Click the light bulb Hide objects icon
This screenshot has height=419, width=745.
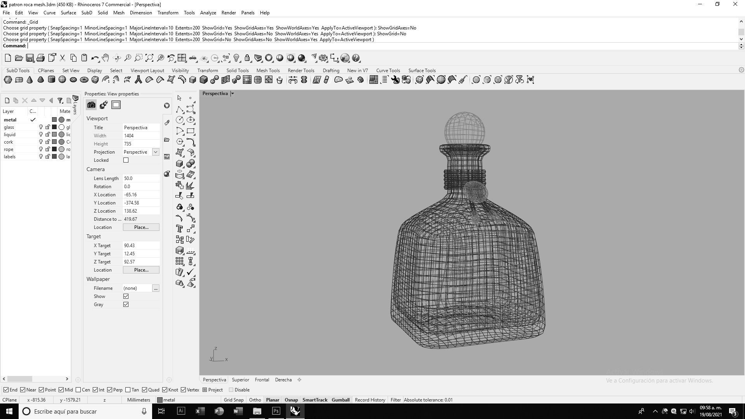pyautogui.click(x=236, y=58)
